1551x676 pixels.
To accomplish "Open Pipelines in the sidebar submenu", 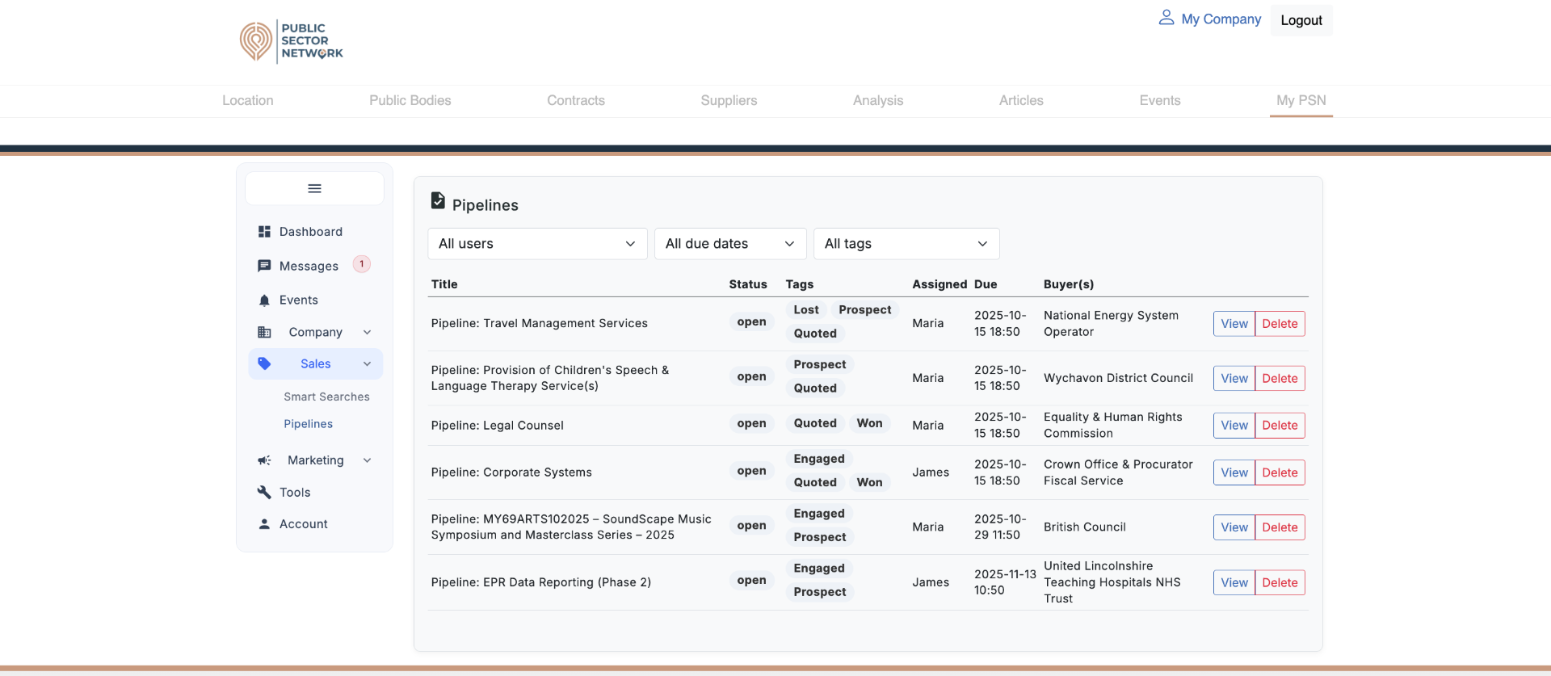I will [308, 424].
